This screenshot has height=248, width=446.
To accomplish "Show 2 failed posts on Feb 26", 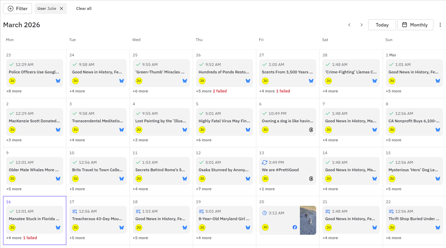I will (220, 91).
